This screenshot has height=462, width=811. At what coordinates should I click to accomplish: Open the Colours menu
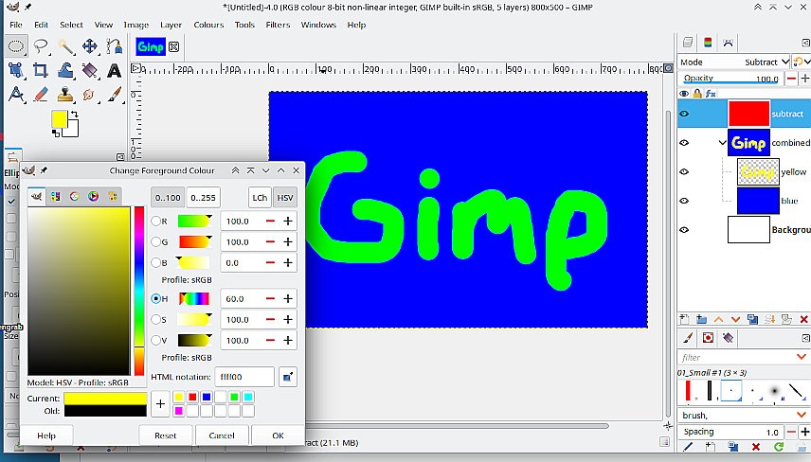click(x=208, y=25)
